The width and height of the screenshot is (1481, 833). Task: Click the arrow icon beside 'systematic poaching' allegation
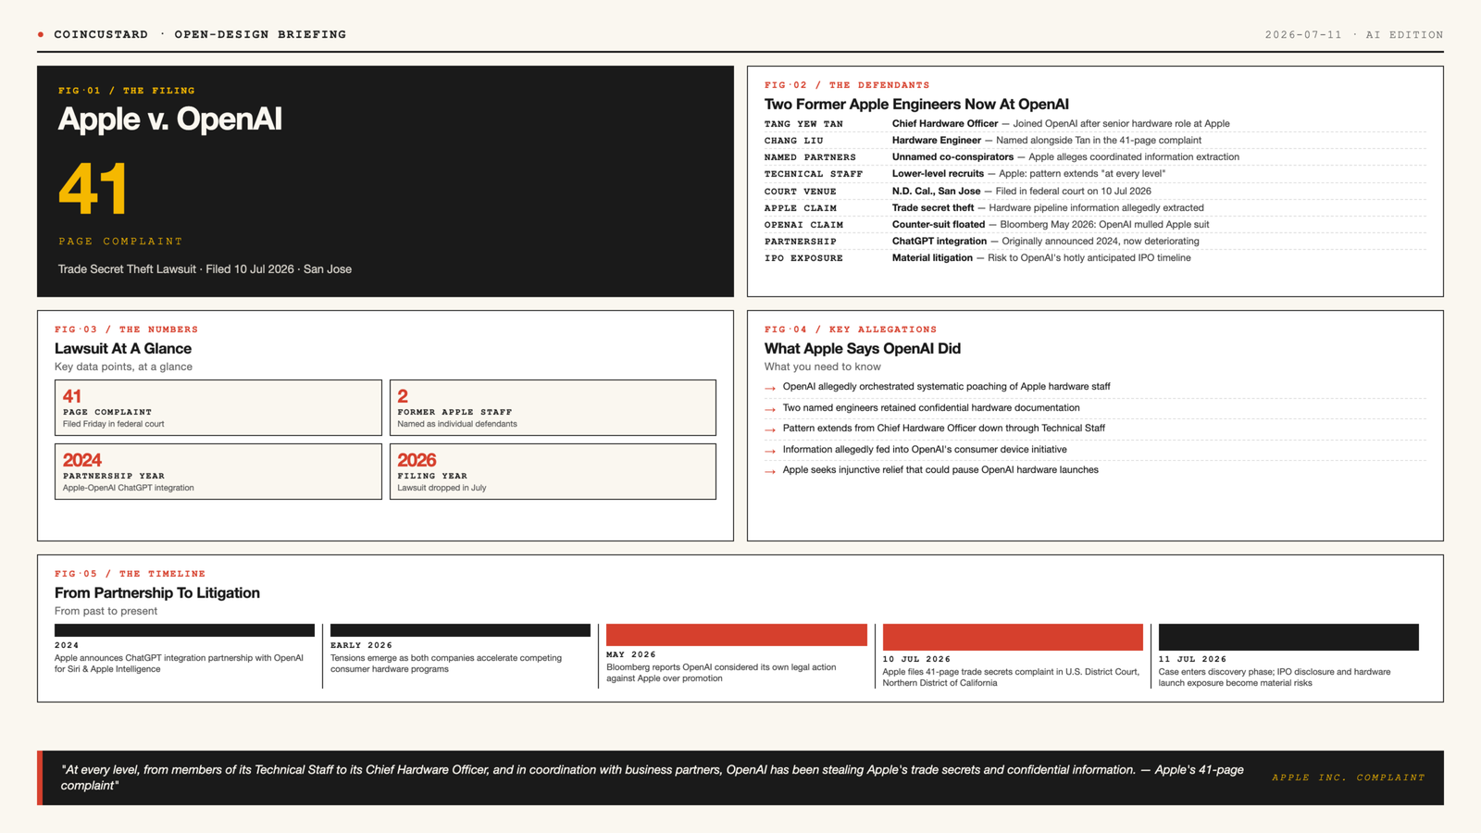[x=770, y=388]
